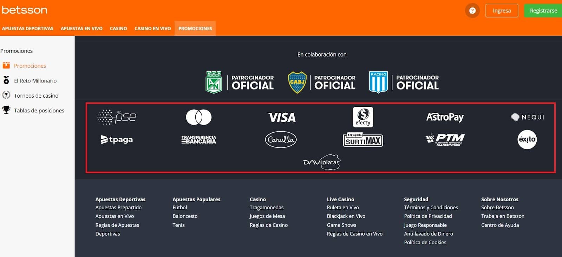Open the Tragamonedas footer link

(x=267, y=207)
